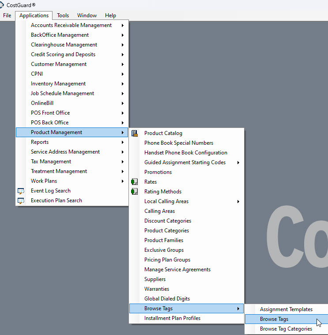Open the File menu
This screenshot has height=335, width=328.
(7, 15)
